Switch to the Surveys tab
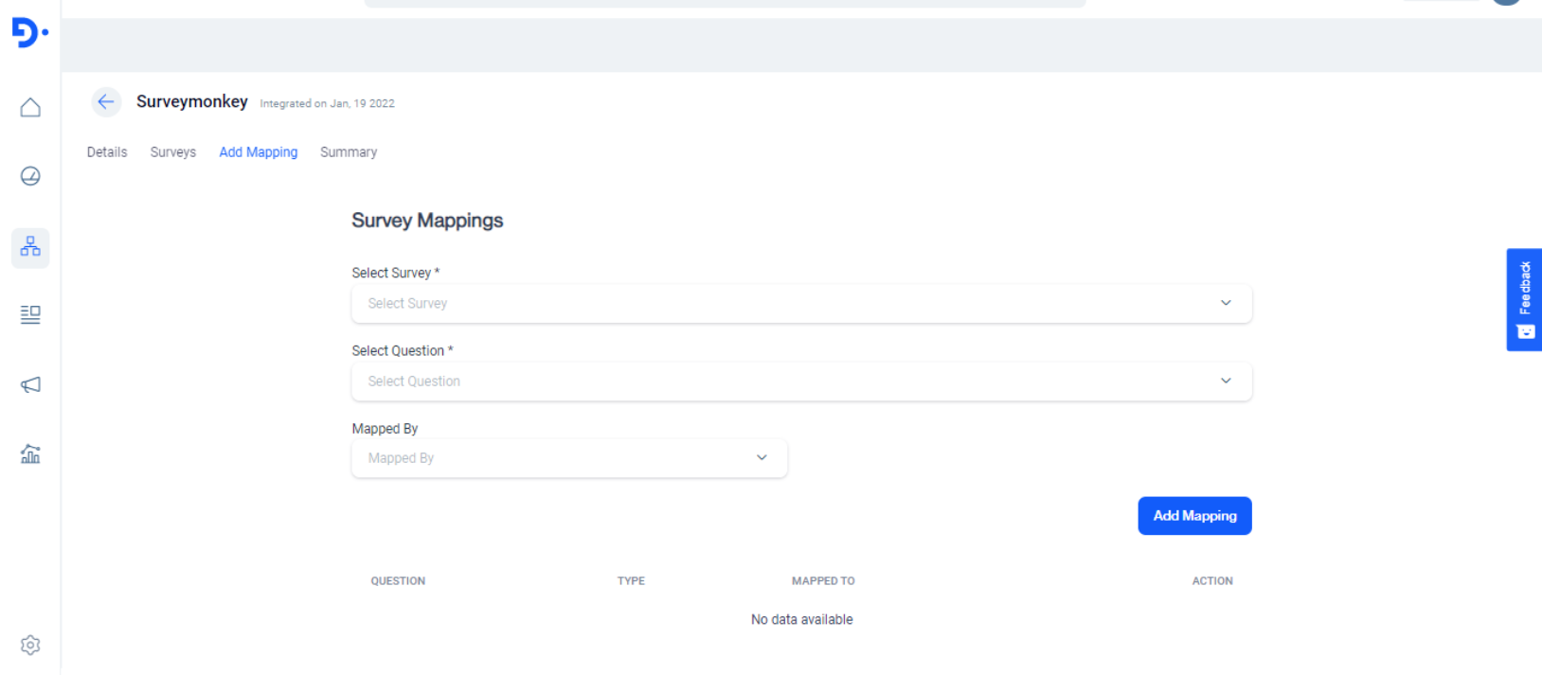1542x675 pixels. (173, 152)
